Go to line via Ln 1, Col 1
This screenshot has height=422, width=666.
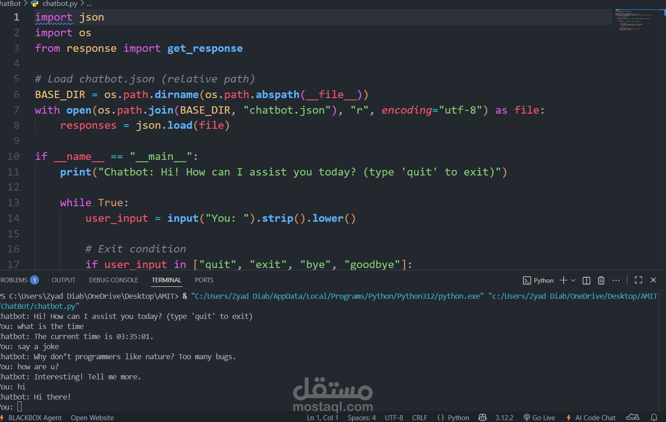(x=322, y=417)
